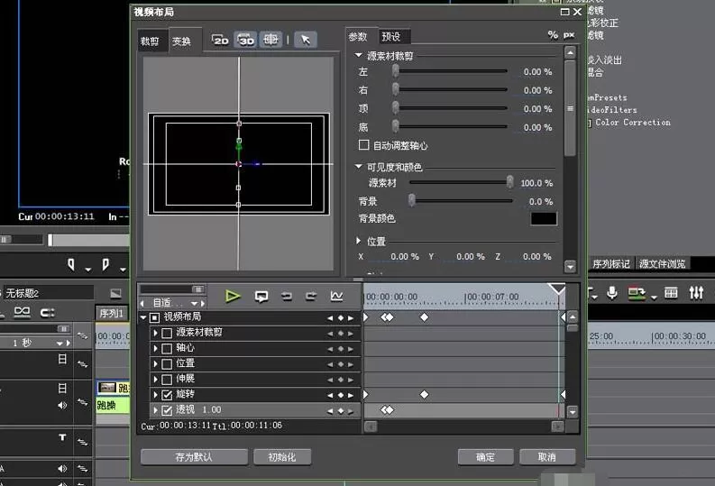
Task: Click the loop playback icon
Action: coord(261,297)
